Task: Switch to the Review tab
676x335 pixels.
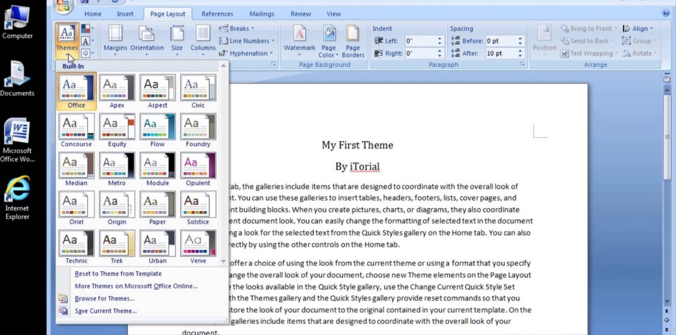Action: coord(300,14)
